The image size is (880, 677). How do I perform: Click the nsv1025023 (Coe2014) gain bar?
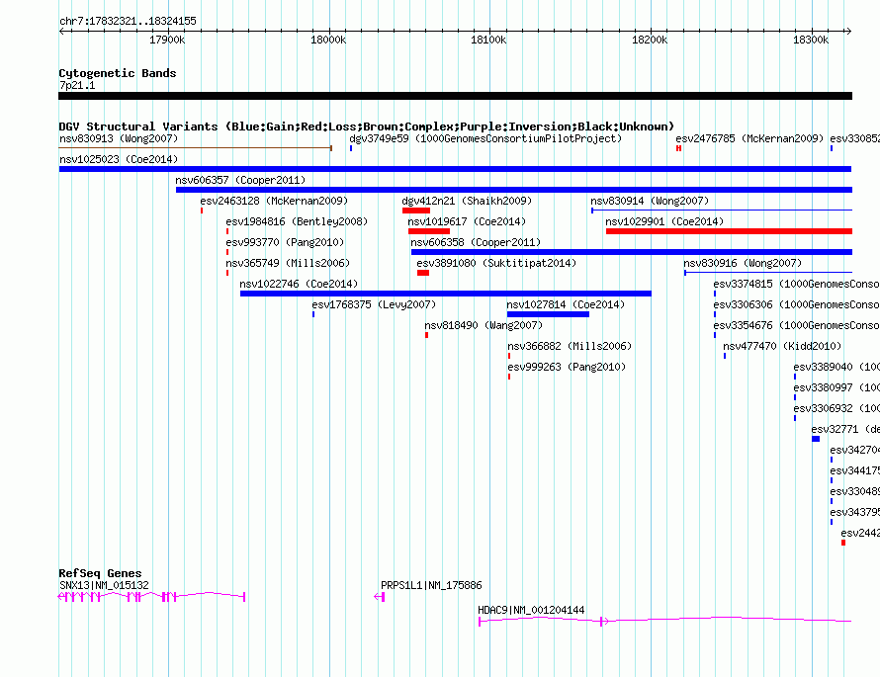(455, 169)
